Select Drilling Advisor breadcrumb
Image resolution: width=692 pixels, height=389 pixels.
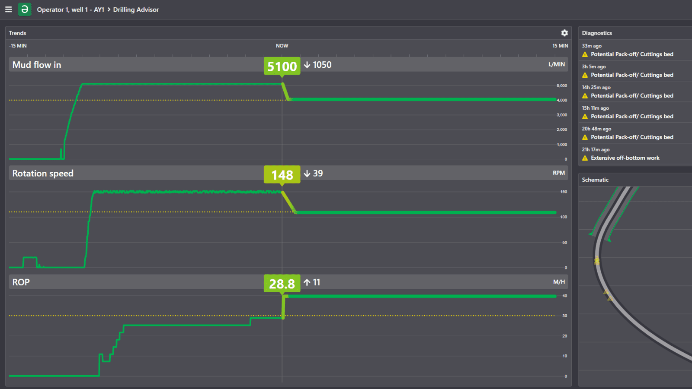coord(136,9)
